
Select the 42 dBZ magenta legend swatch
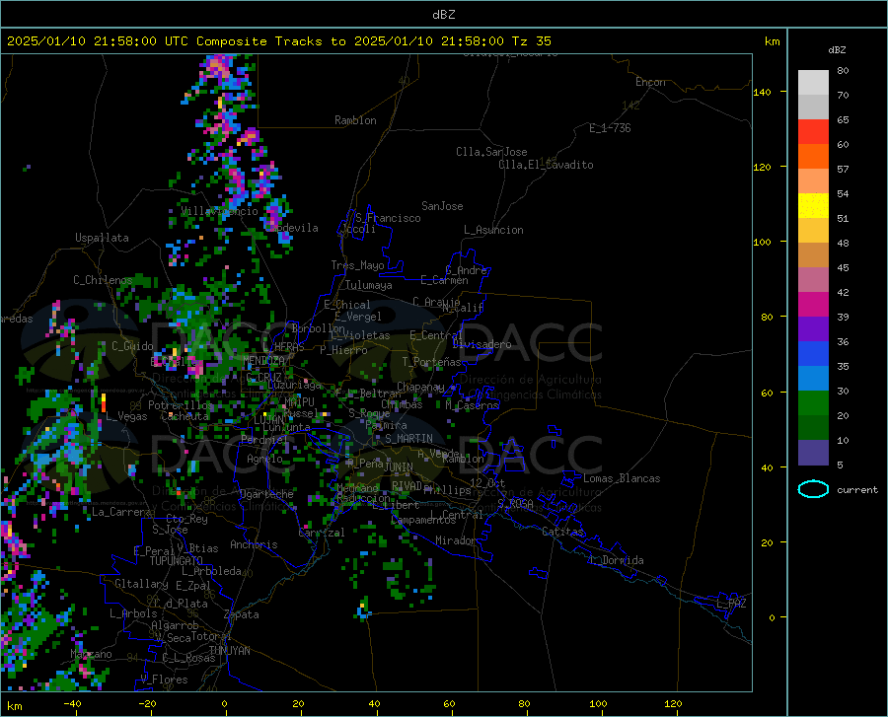(x=813, y=305)
